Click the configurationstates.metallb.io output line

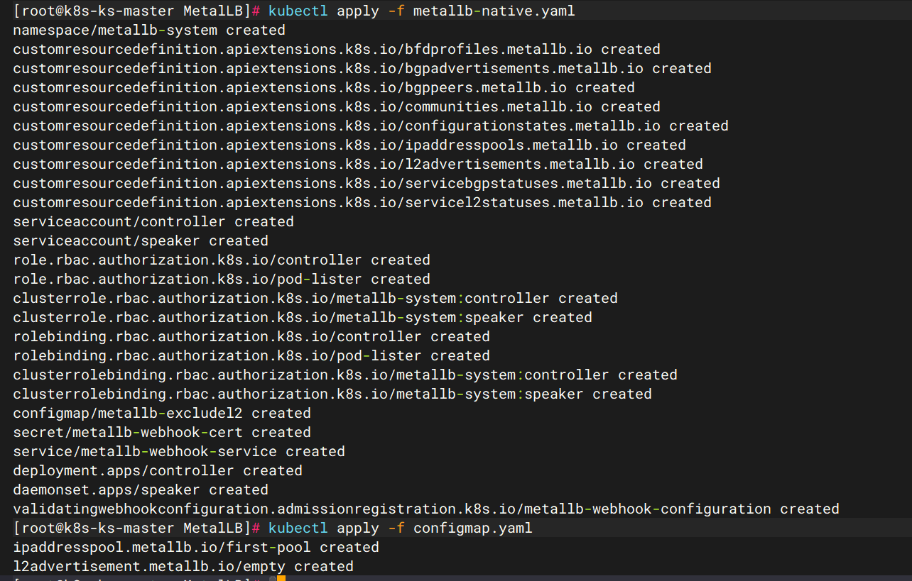371,126
